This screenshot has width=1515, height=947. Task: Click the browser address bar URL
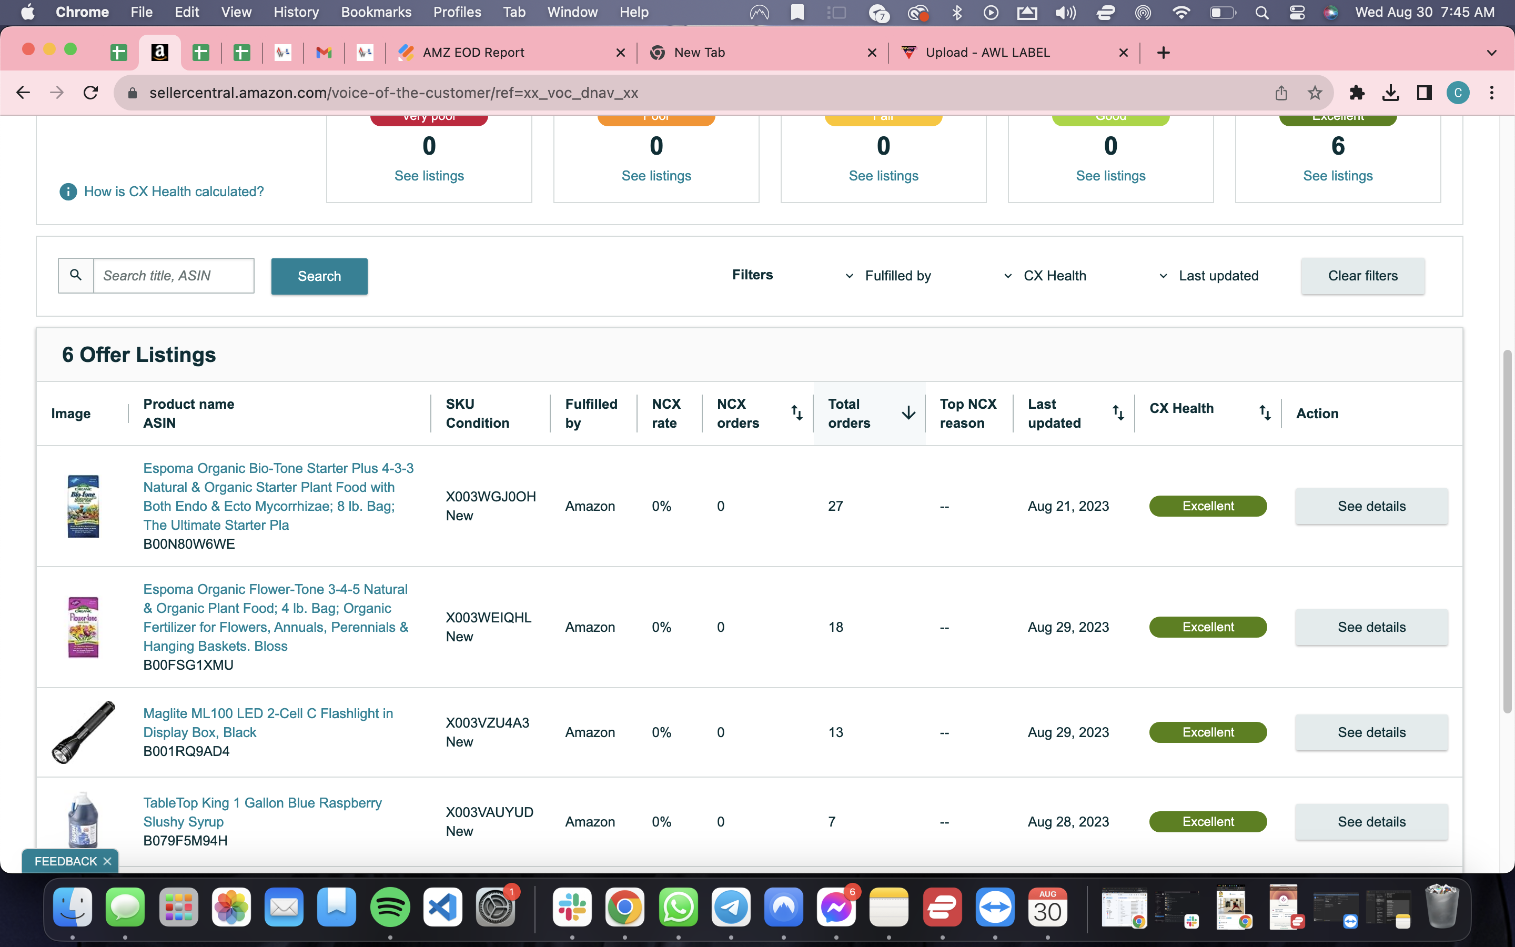coord(393,93)
